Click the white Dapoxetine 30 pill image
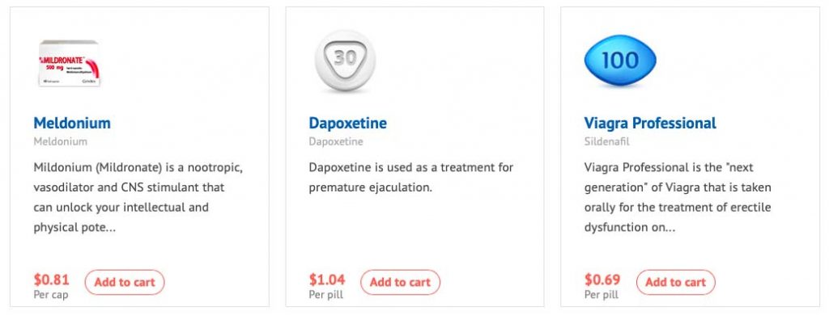 (345, 61)
